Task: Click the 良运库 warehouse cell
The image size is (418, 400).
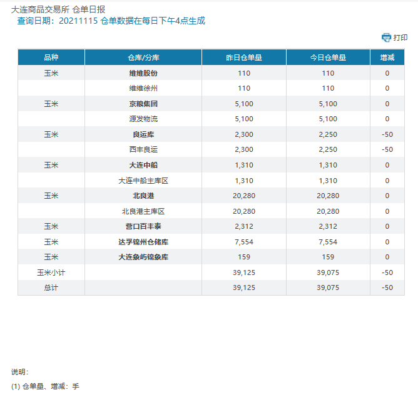Action: (x=143, y=134)
